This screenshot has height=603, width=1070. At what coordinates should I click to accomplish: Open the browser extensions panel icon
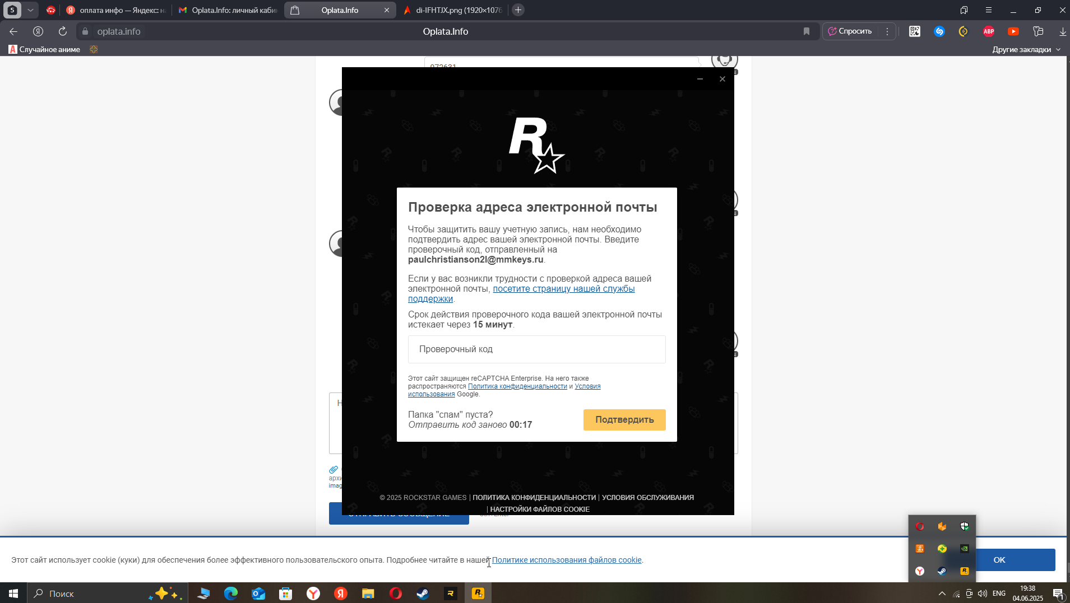pos(1038,31)
